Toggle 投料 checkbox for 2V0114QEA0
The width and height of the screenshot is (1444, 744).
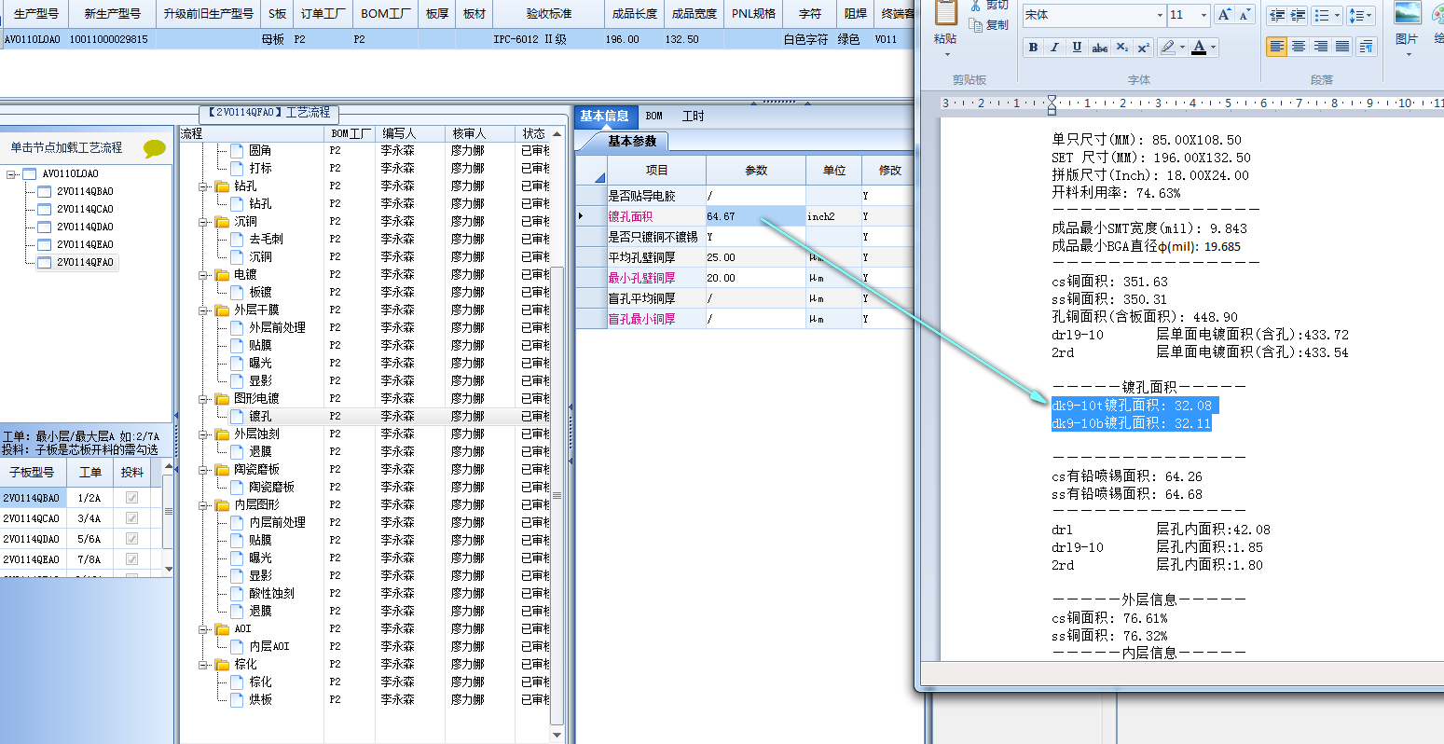pos(131,559)
